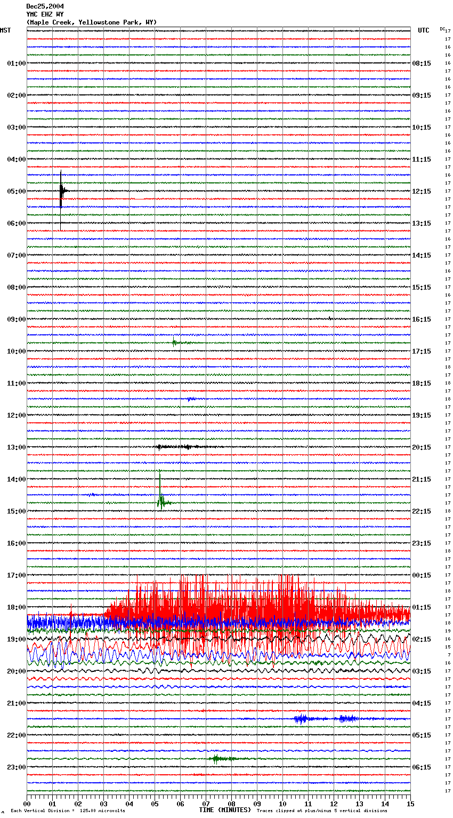Screen dimensions: 453x818
Task: Click the 08:15 UTC time label
Action: (x=422, y=63)
